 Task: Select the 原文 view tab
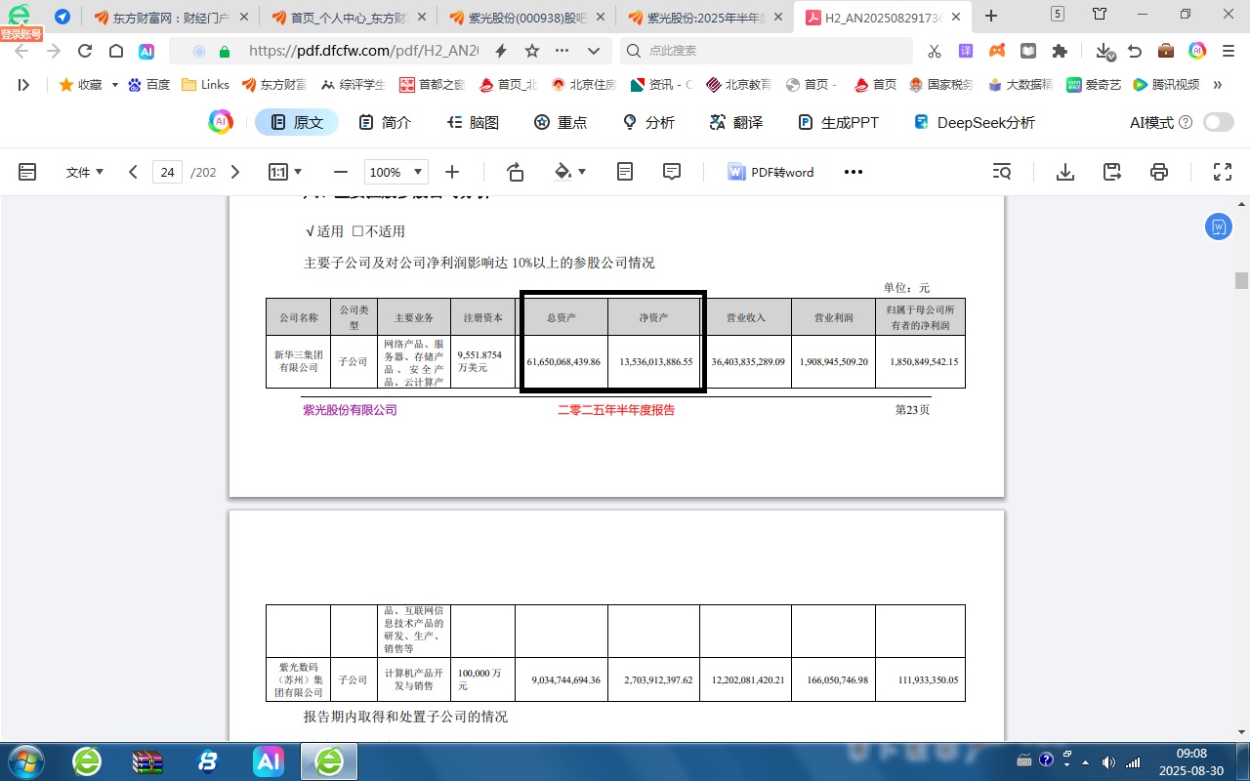[x=297, y=122]
